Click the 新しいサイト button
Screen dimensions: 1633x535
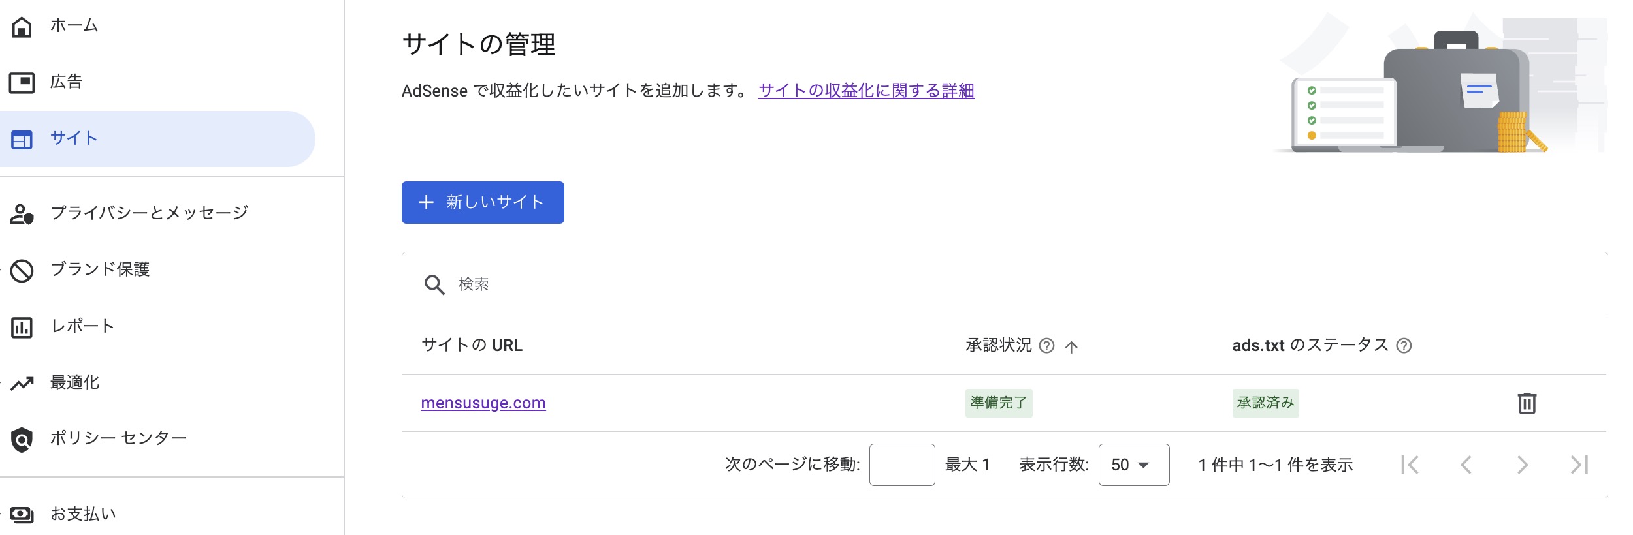pos(483,202)
